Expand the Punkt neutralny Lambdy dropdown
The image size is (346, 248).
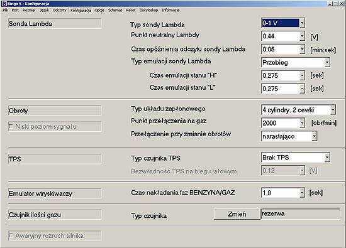click(302, 36)
